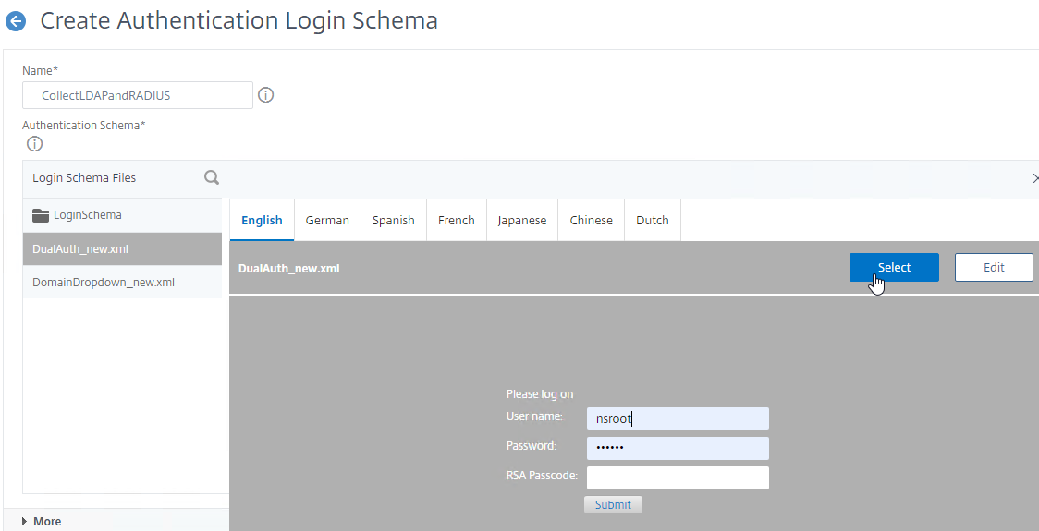
Task: Open the Dutch tab
Action: 652,221
